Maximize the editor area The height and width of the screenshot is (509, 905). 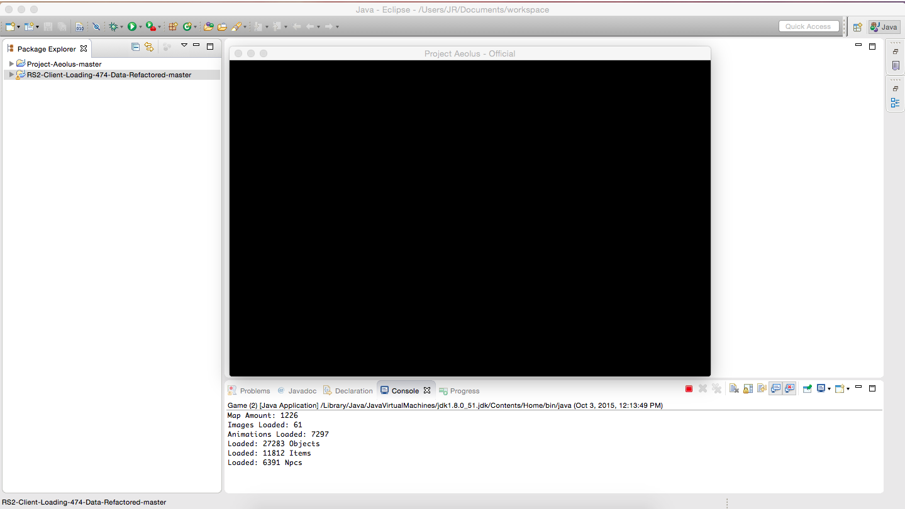pyautogui.click(x=872, y=46)
